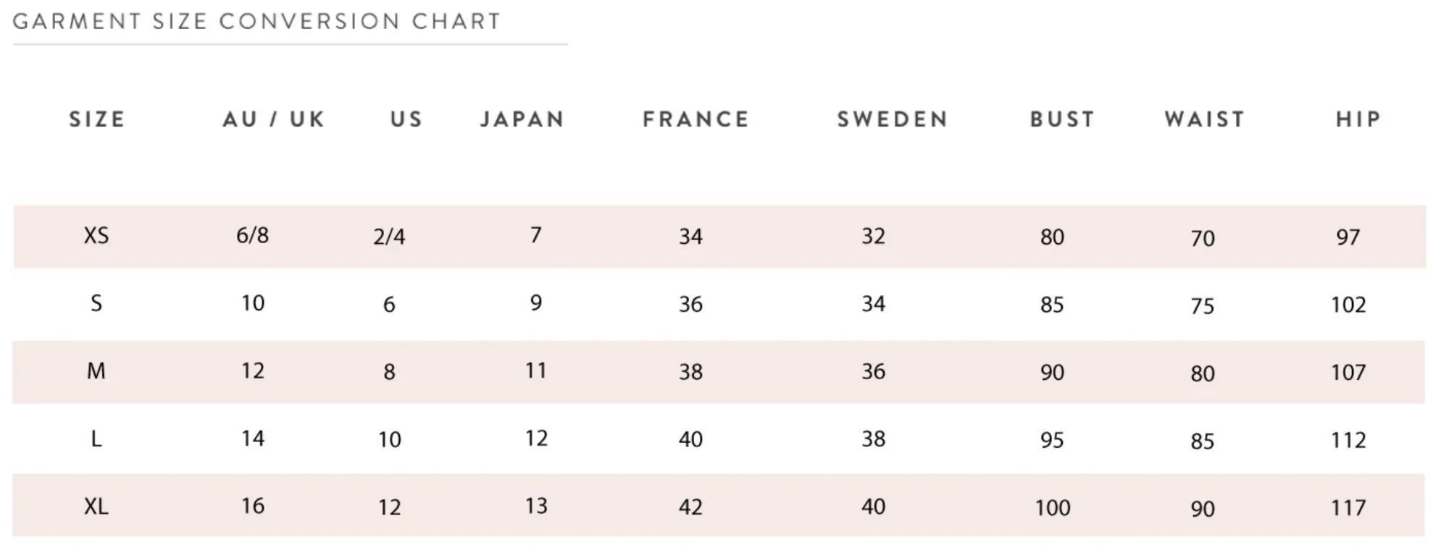Screen dimensions: 1433x547
Task: Click the Garment Size Conversion Chart title
Action: tap(256, 22)
